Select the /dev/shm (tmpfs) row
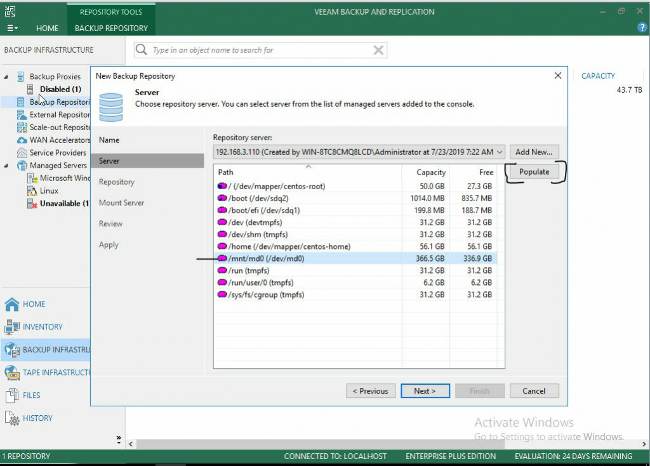The image size is (650, 466). coord(355,234)
